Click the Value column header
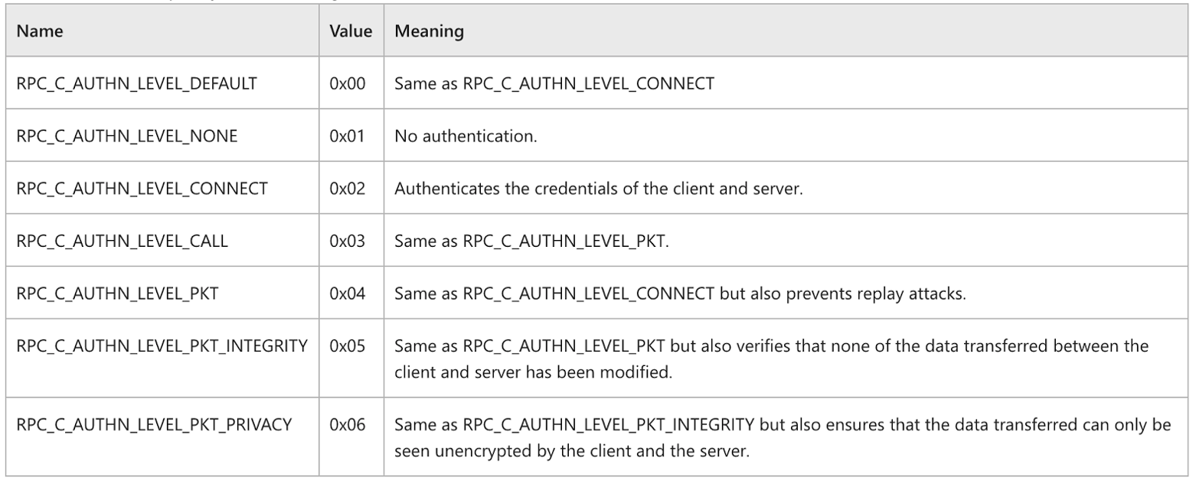Viewport: 1196px width, 483px height. click(350, 33)
